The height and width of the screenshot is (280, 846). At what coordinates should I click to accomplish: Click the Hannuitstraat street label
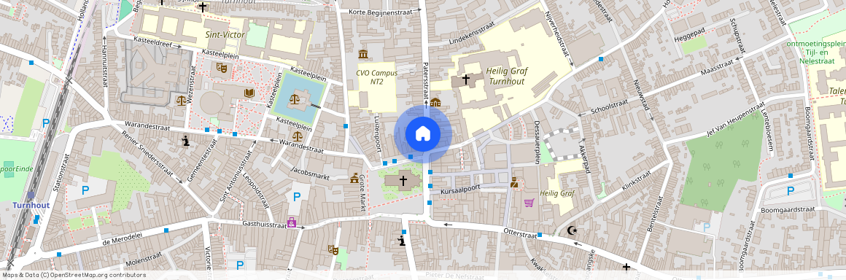point(104,66)
